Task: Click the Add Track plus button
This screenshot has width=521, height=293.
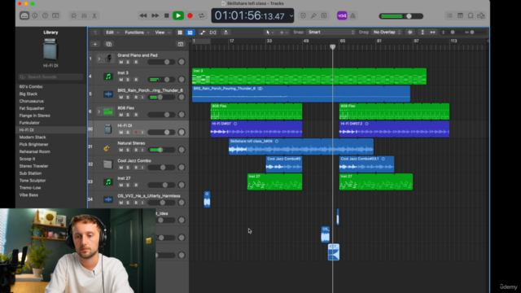Action: tap(95, 44)
